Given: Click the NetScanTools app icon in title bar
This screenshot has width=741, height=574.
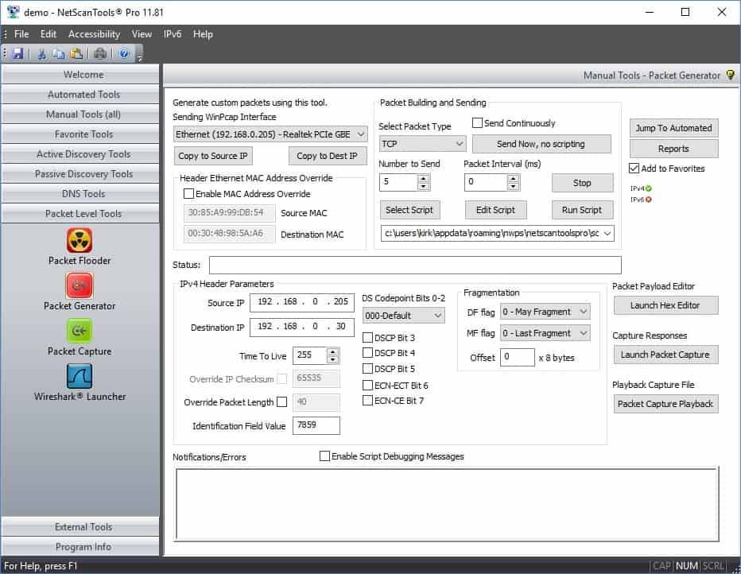Looking at the screenshot, I should click(13, 12).
